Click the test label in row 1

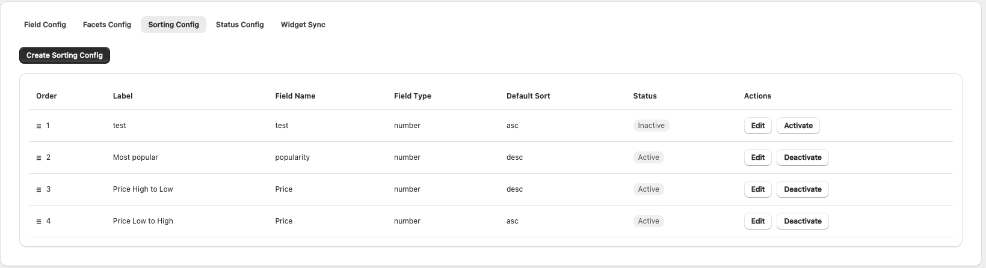[x=120, y=126]
